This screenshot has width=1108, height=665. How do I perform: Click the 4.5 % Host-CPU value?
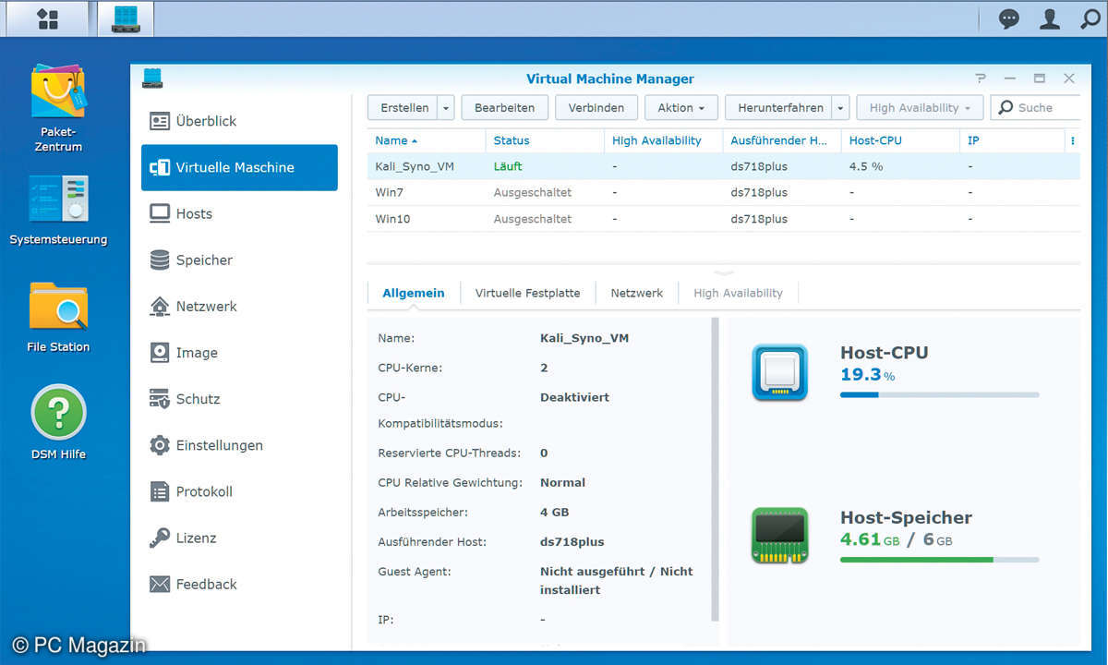click(x=866, y=166)
